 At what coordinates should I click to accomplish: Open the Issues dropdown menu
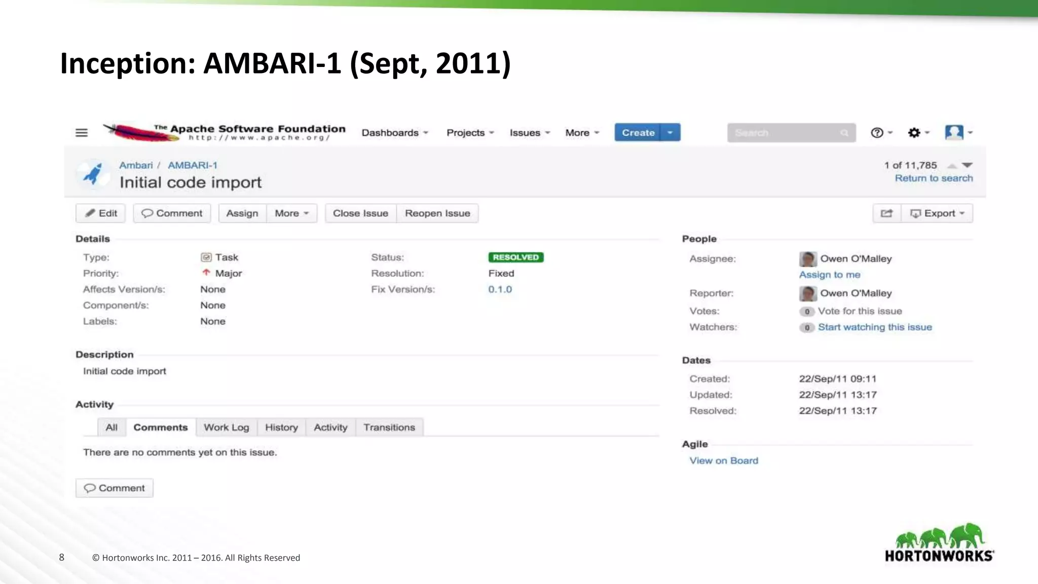[x=530, y=133]
